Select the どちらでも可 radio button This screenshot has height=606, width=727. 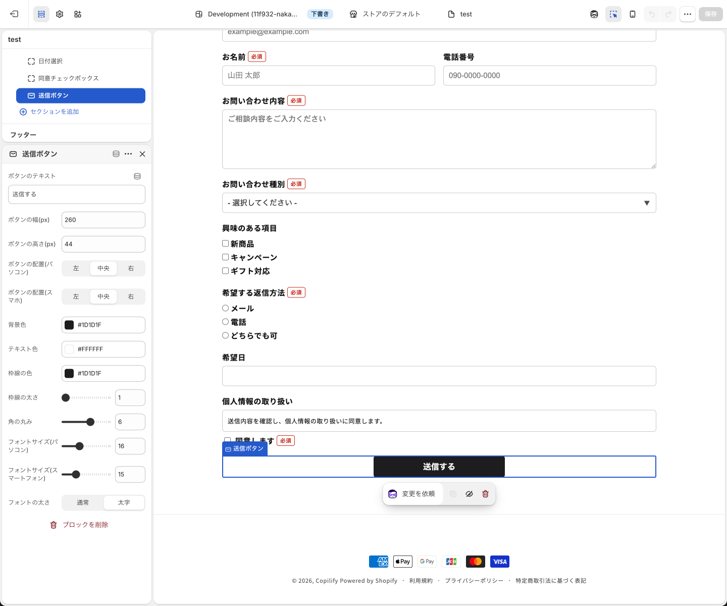(x=225, y=335)
